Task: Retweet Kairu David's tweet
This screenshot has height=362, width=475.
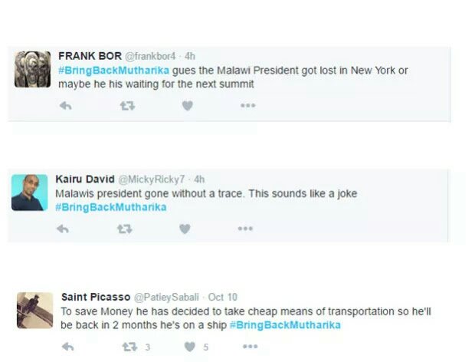Action: pyautogui.click(x=124, y=229)
